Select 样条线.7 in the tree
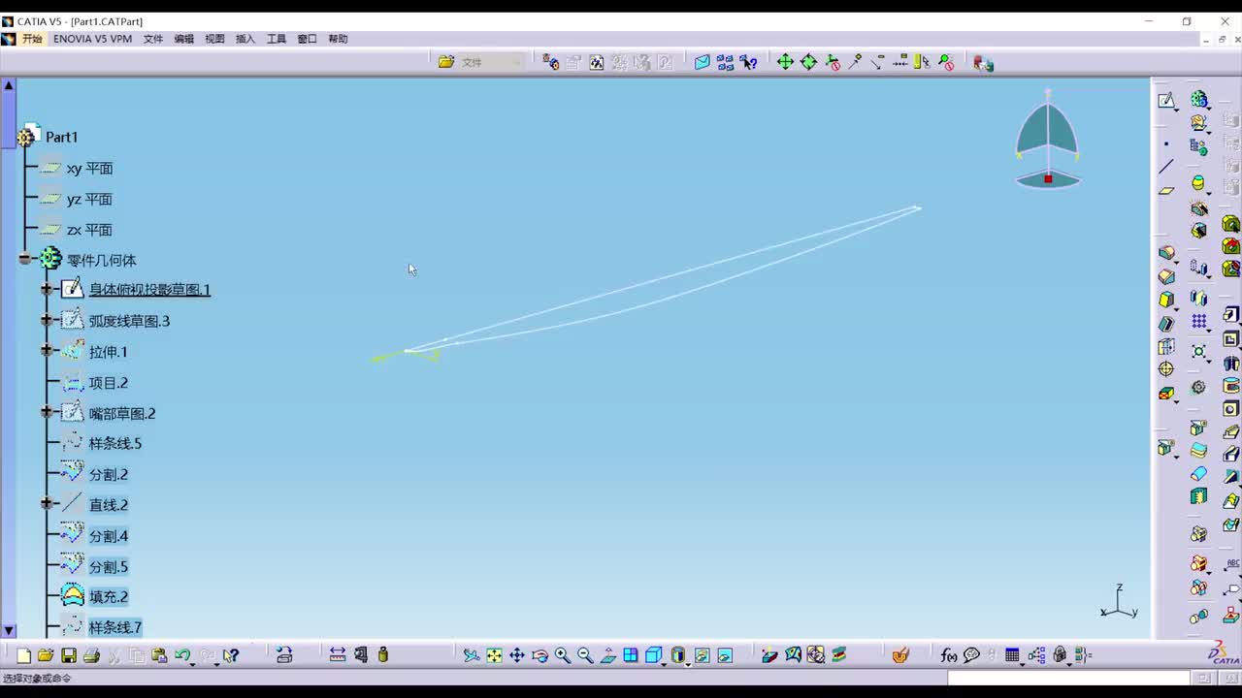1242x698 pixels. pos(115,627)
